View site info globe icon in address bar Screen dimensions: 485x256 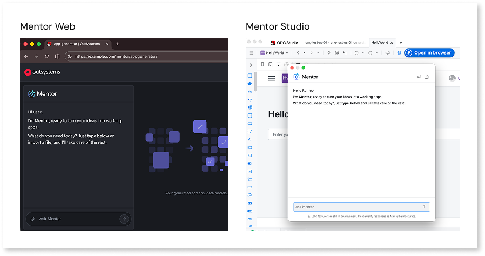pos(70,56)
